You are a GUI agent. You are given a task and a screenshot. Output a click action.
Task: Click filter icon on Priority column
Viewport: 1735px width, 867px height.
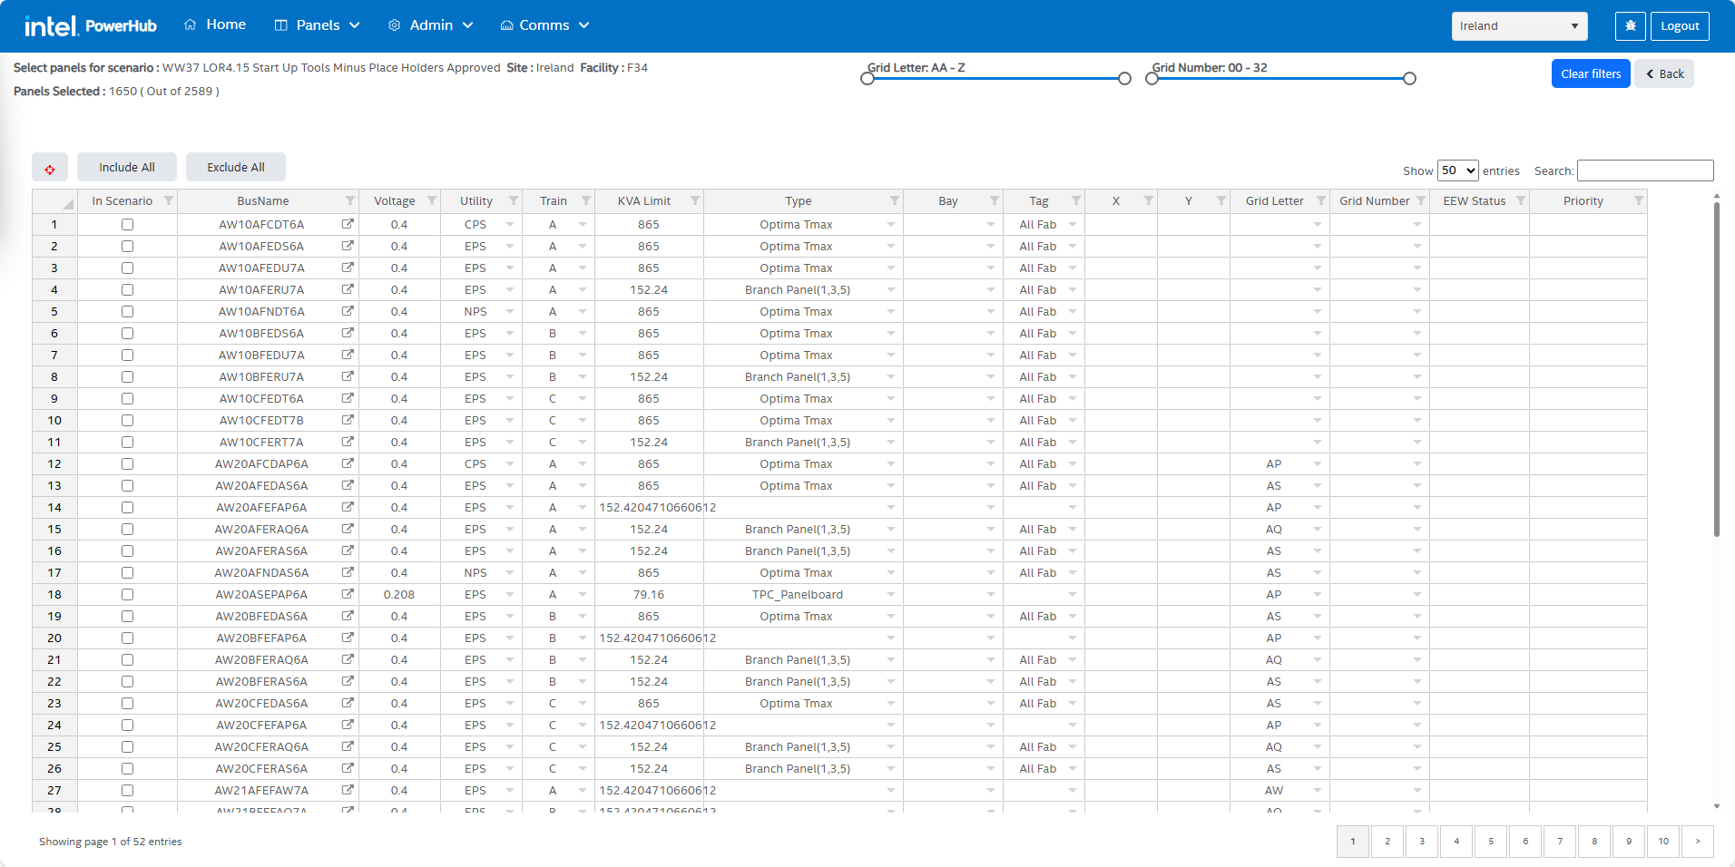[x=1639, y=200]
